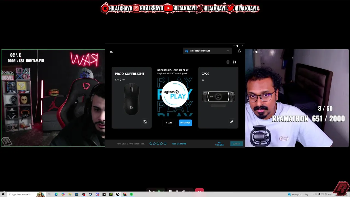Open File Explorer from taskbar

70,194
